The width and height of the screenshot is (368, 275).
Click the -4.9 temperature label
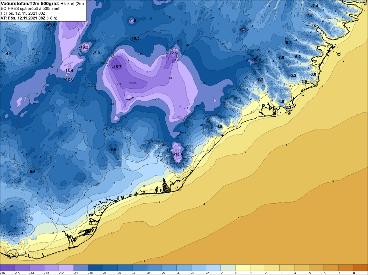[x=219, y=126]
